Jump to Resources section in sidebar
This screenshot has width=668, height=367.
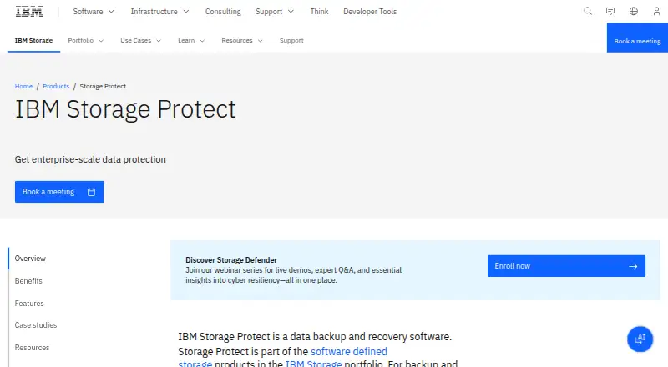[x=32, y=348]
